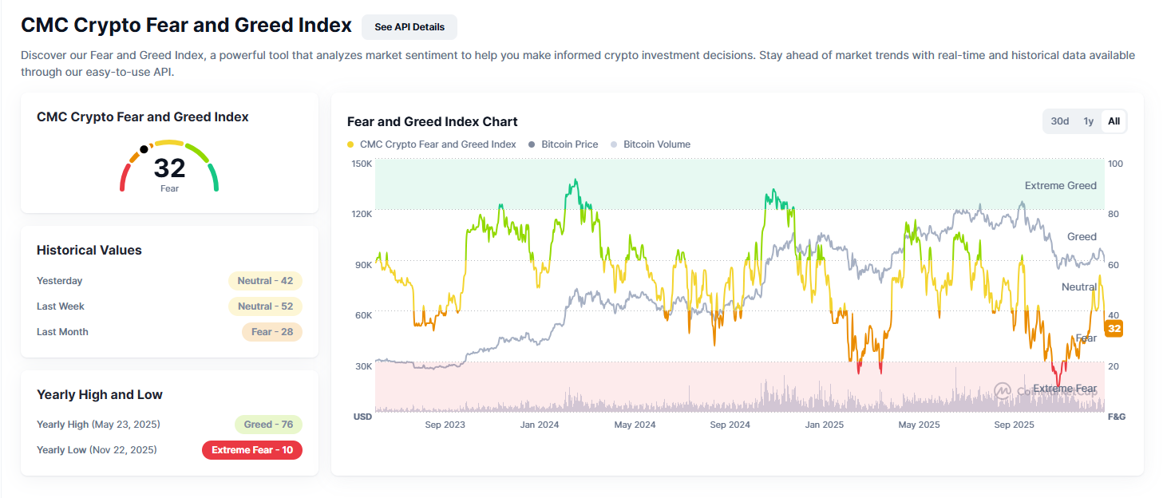
Task: Click the Neutral - 42 badge for Yesterday
Action: click(x=266, y=280)
